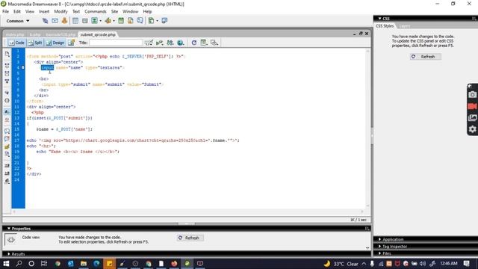Viewport: 478px width, 269px height.
Task: Insert the Date object
Action: (x=121, y=21)
